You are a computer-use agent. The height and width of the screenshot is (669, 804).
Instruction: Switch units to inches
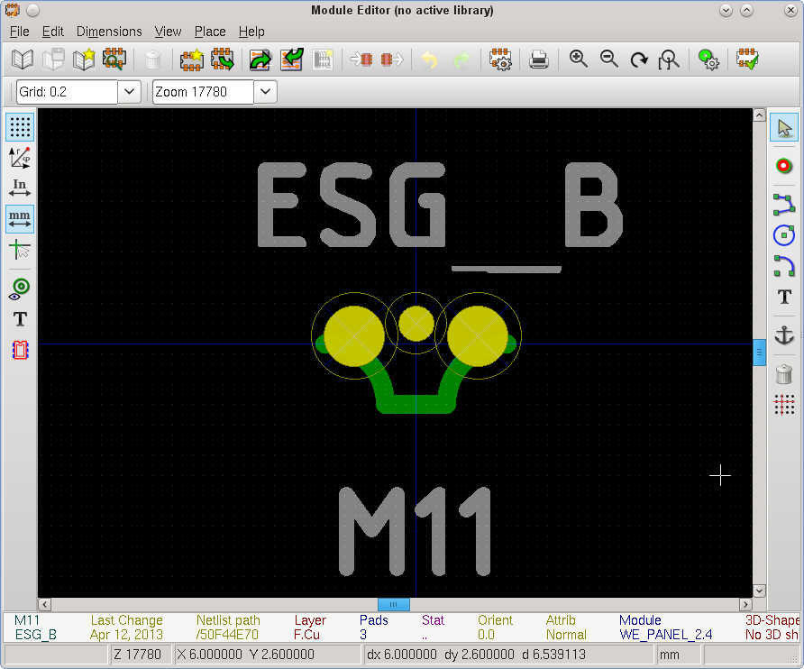coord(20,188)
